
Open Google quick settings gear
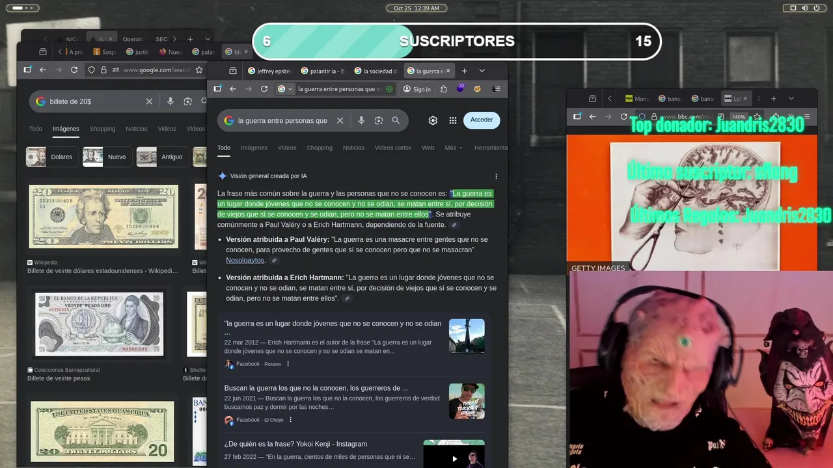[433, 120]
